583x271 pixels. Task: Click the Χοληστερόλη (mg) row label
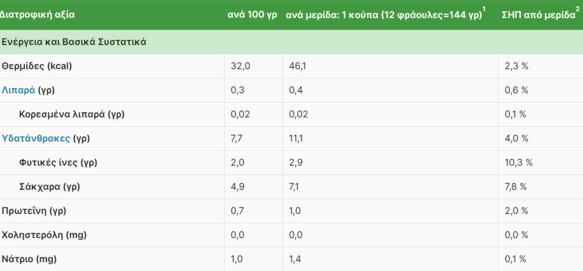point(44,235)
